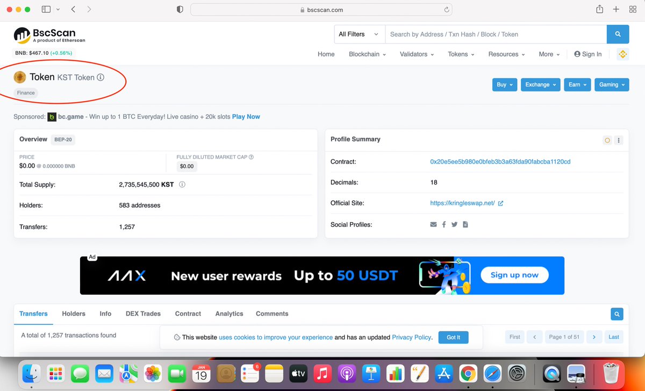Screen dimensions: 645x391
Task: Open the DEX Trades tab
Action: click(143, 314)
